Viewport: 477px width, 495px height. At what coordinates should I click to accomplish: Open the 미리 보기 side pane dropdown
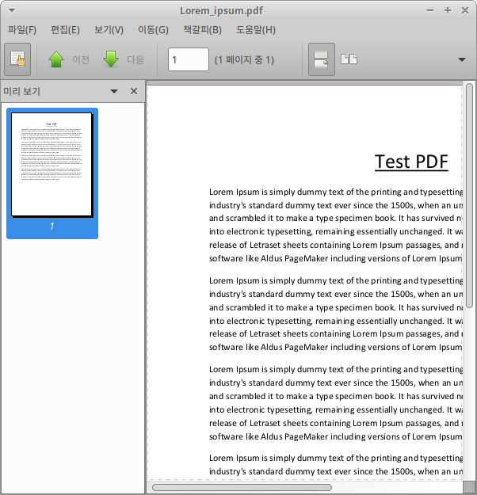(x=114, y=92)
